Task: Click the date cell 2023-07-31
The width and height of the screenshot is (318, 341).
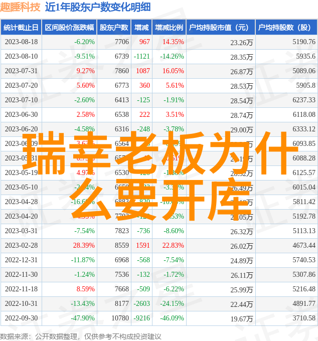Action: click(21, 71)
